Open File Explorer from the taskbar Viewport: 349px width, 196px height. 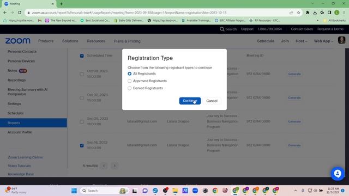tap(175, 191)
